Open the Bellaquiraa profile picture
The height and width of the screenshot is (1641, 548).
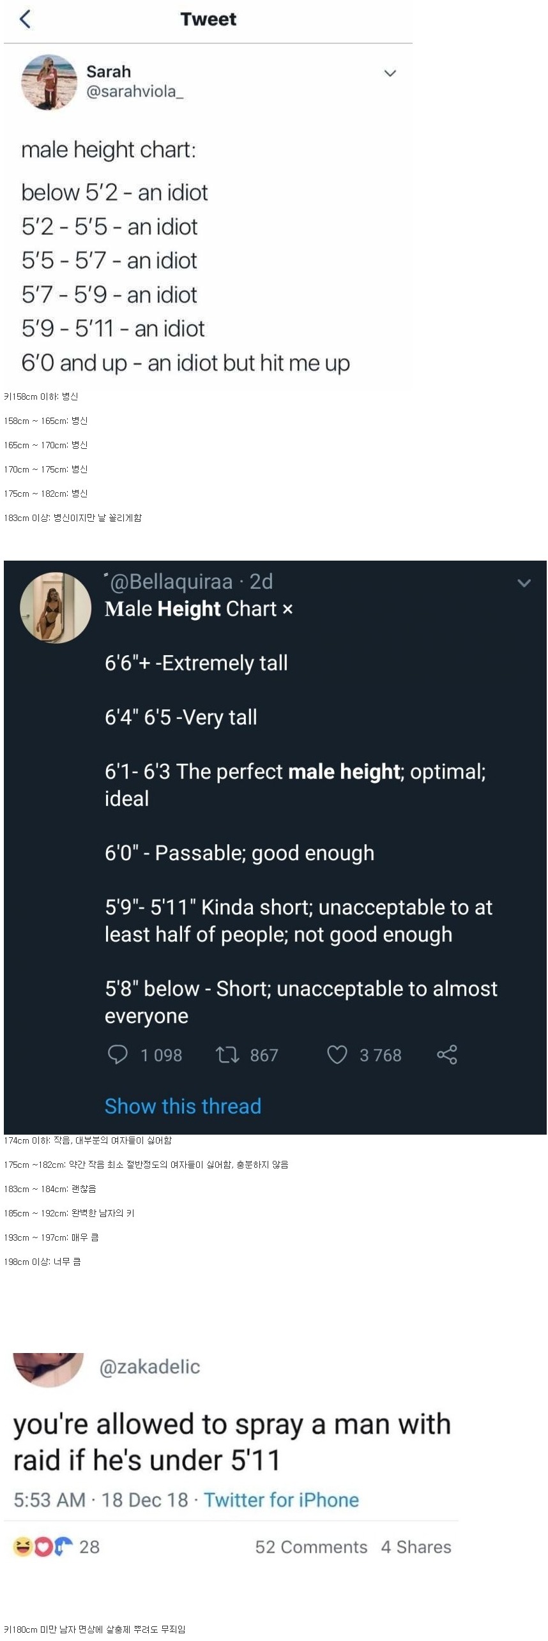56,607
